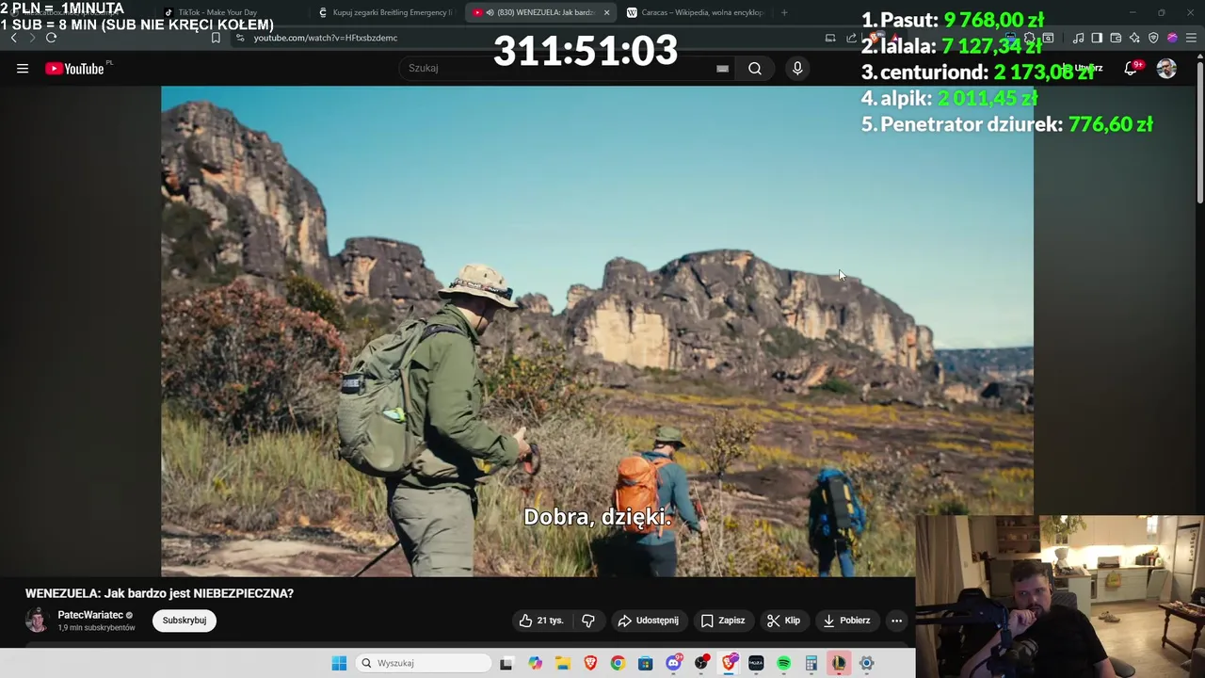
Task: Subscribe using the Subskrybuj button
Action: coord(185,621)
